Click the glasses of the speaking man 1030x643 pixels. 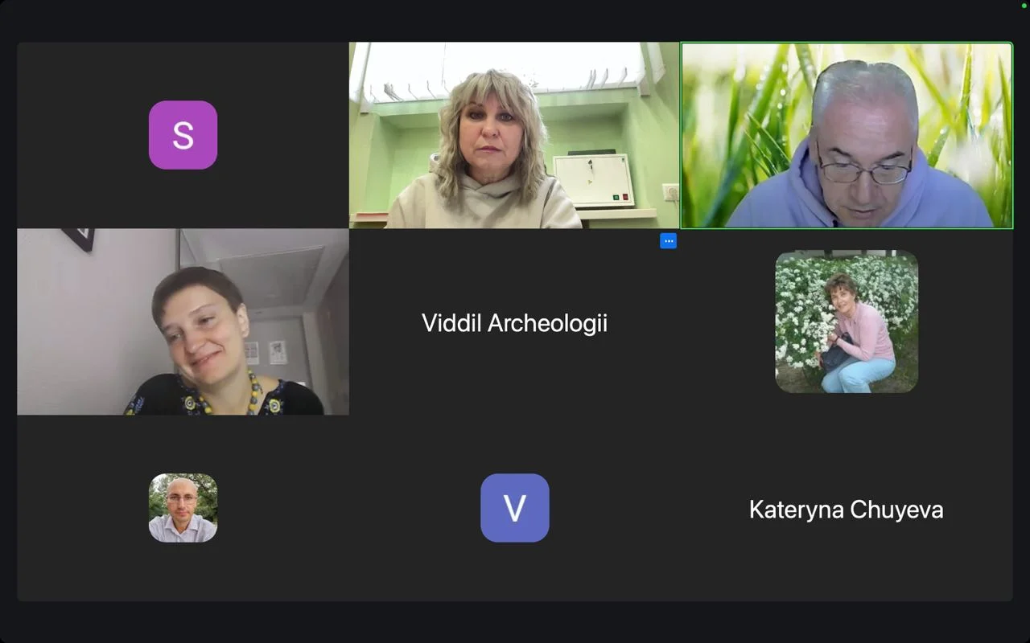[864, 170]
